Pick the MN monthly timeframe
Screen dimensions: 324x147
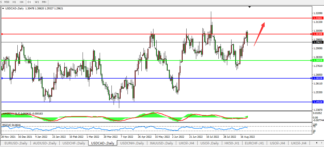click(x=44, y=2)
